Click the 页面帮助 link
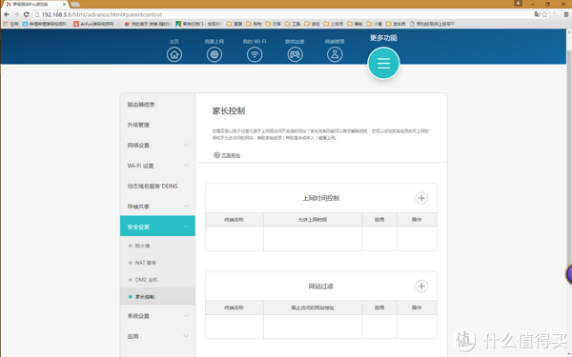Screen dimensions: 572x357 pos(231,155)
